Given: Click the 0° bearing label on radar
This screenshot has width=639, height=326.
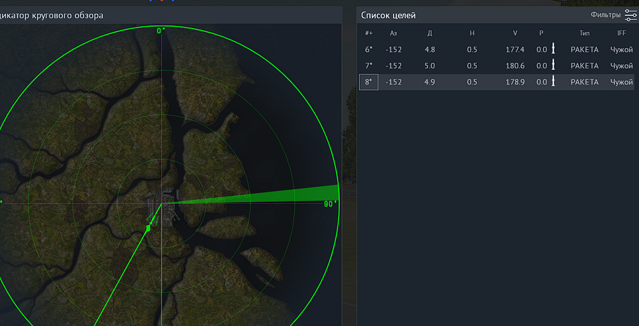Looking at the screenshot, I should click(162, 31).
